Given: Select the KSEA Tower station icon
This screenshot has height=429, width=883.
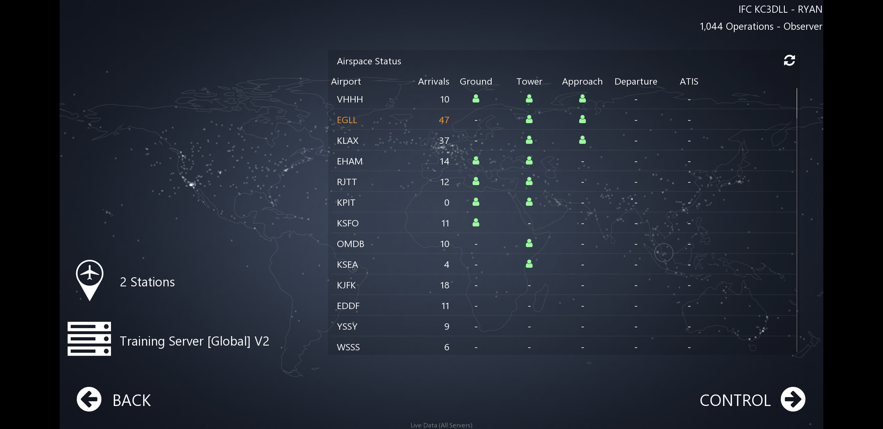Looking at the screenshot, I should click(529, 264).
